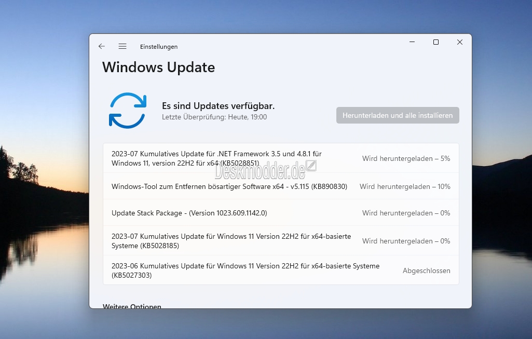This screenshot has width=532, height=339.
Task: Click the Abgeschlossen status label
Action: pyautogui.click(x=427, y=271)
